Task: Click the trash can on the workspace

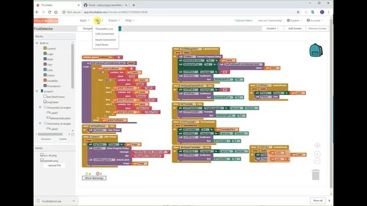Action: click(316, 175)
